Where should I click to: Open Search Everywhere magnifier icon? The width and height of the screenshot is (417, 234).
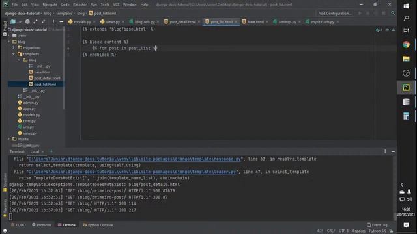393,13
